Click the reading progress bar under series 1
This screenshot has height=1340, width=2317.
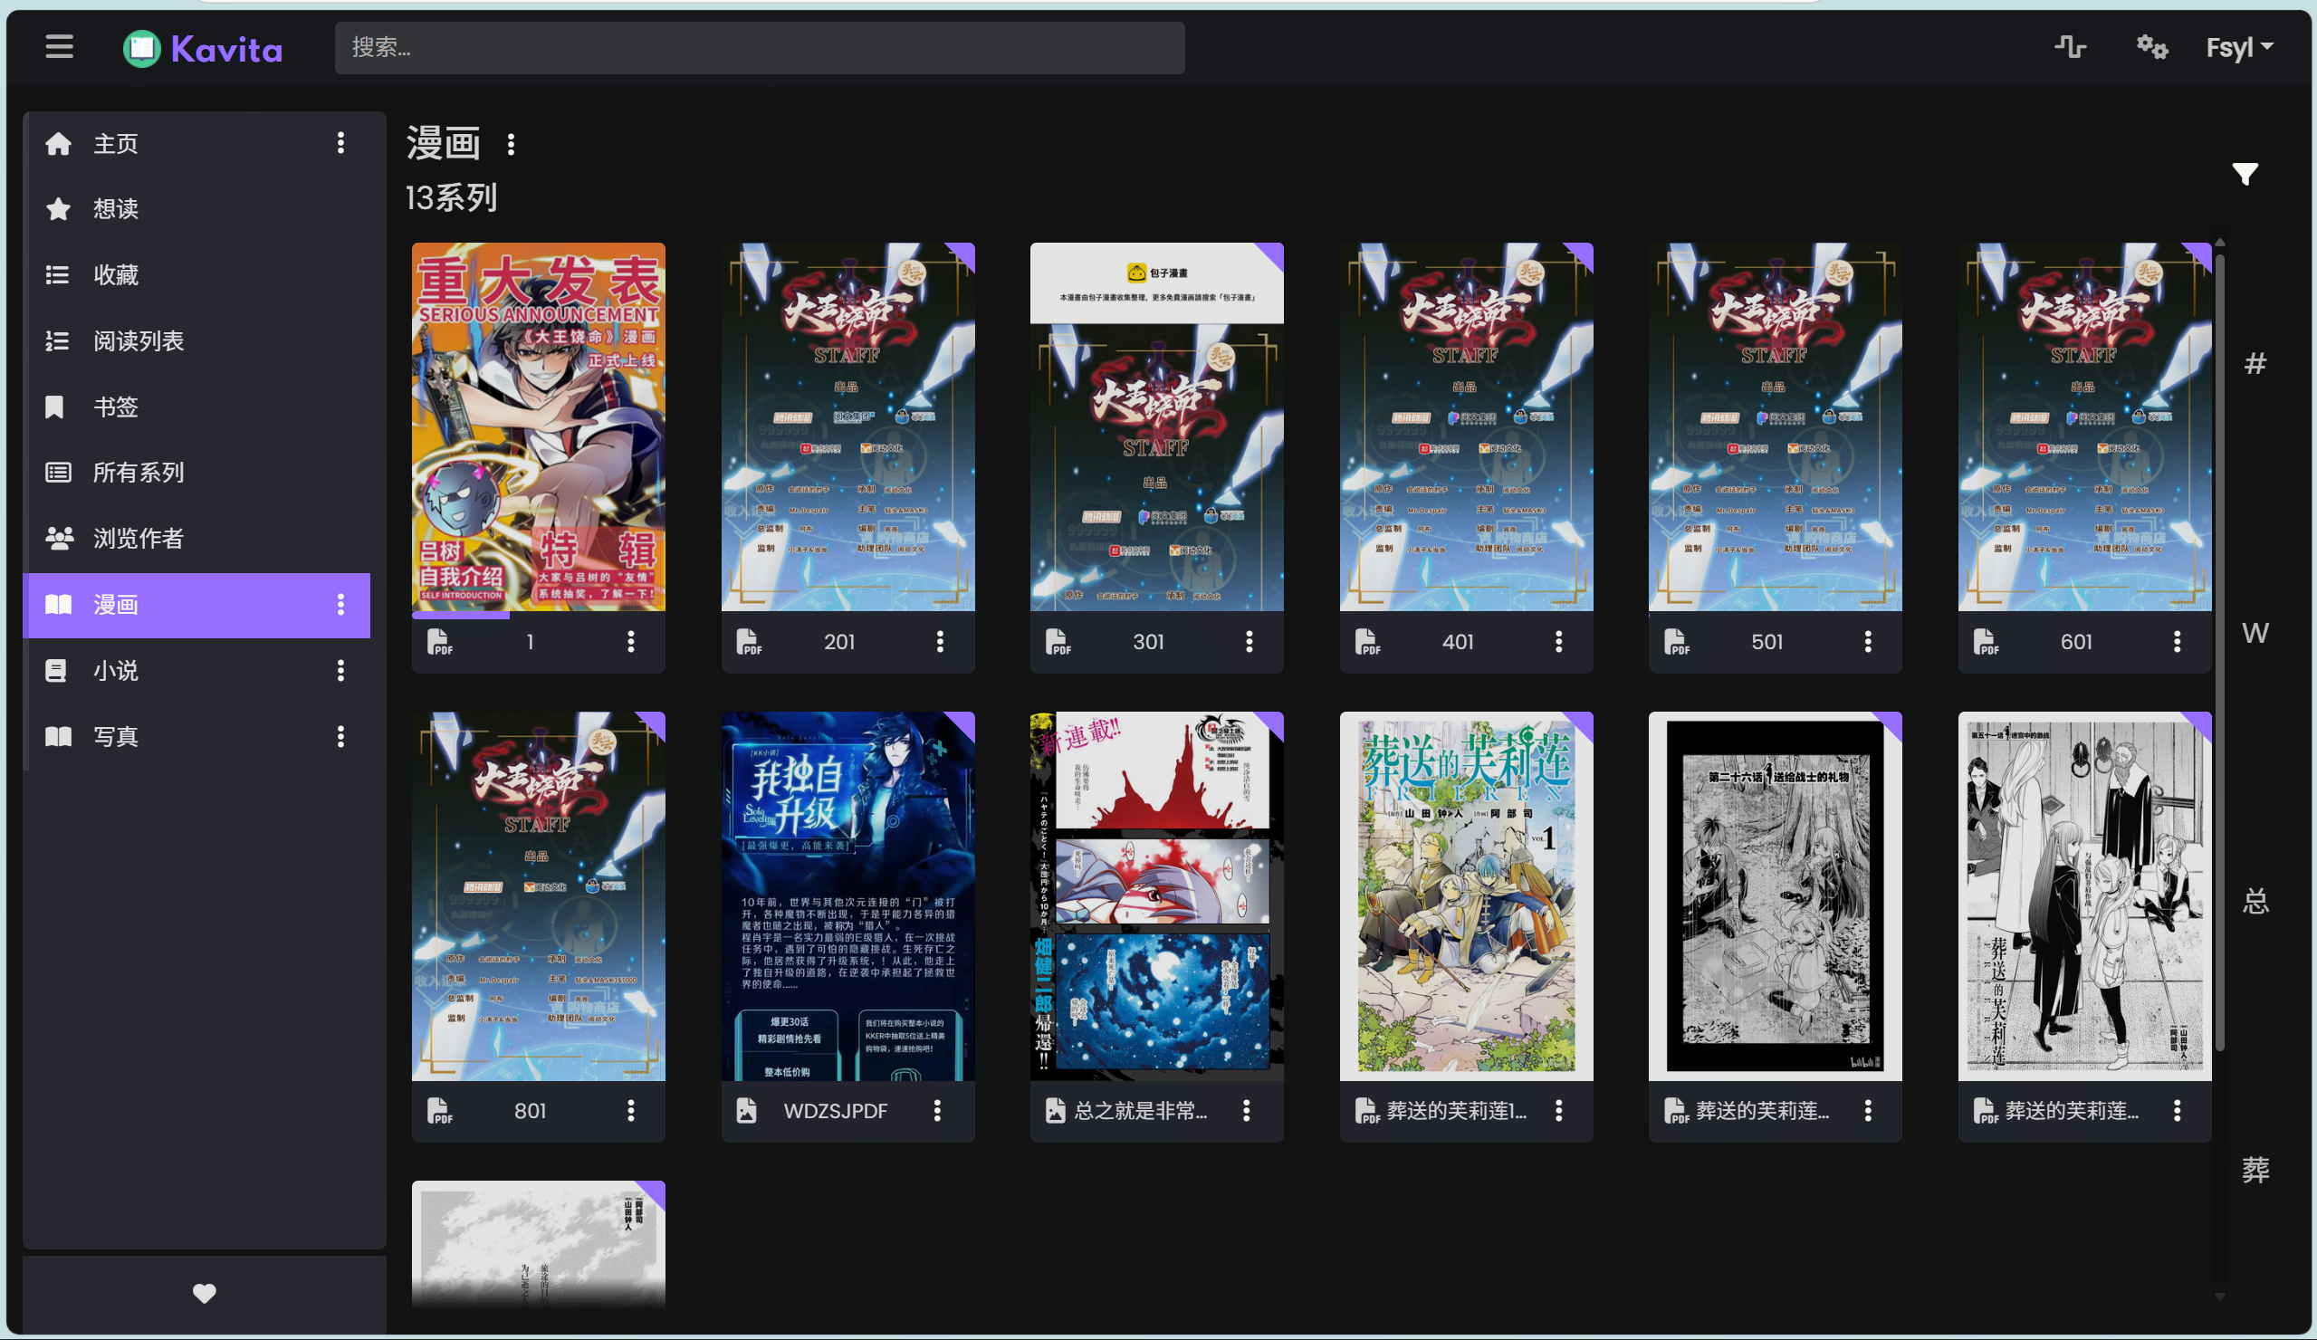click(538, 616)
